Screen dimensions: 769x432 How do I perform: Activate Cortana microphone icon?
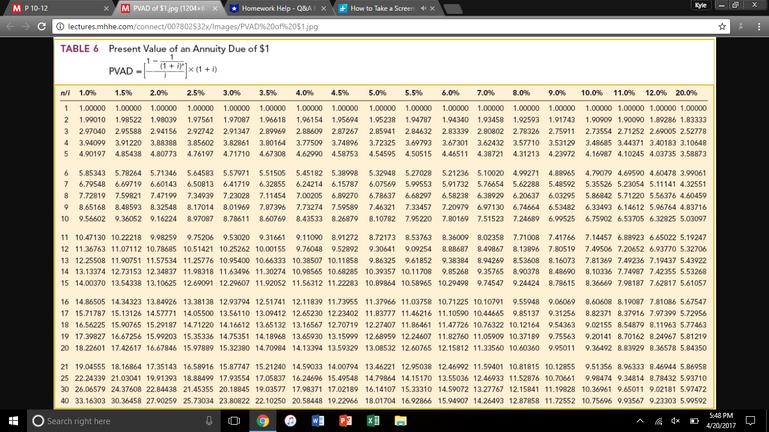coord(209,421)
